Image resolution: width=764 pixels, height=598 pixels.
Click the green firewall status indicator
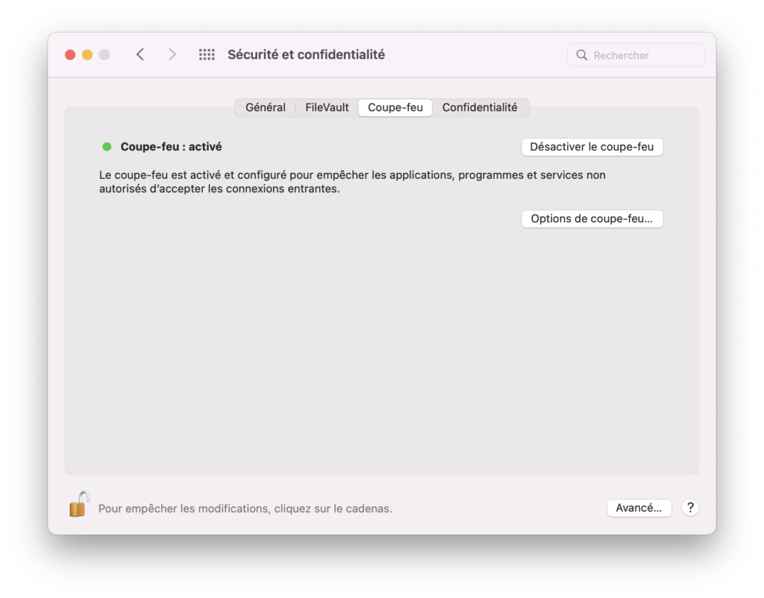[107, 147]
